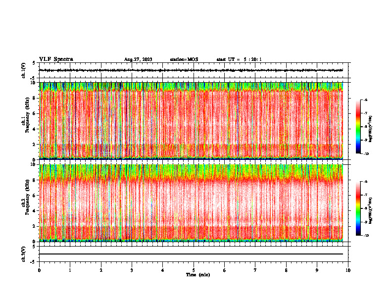This screenshot has width=392, height=303.
Task: Click time axis tick label '4'
Action: 163,270
